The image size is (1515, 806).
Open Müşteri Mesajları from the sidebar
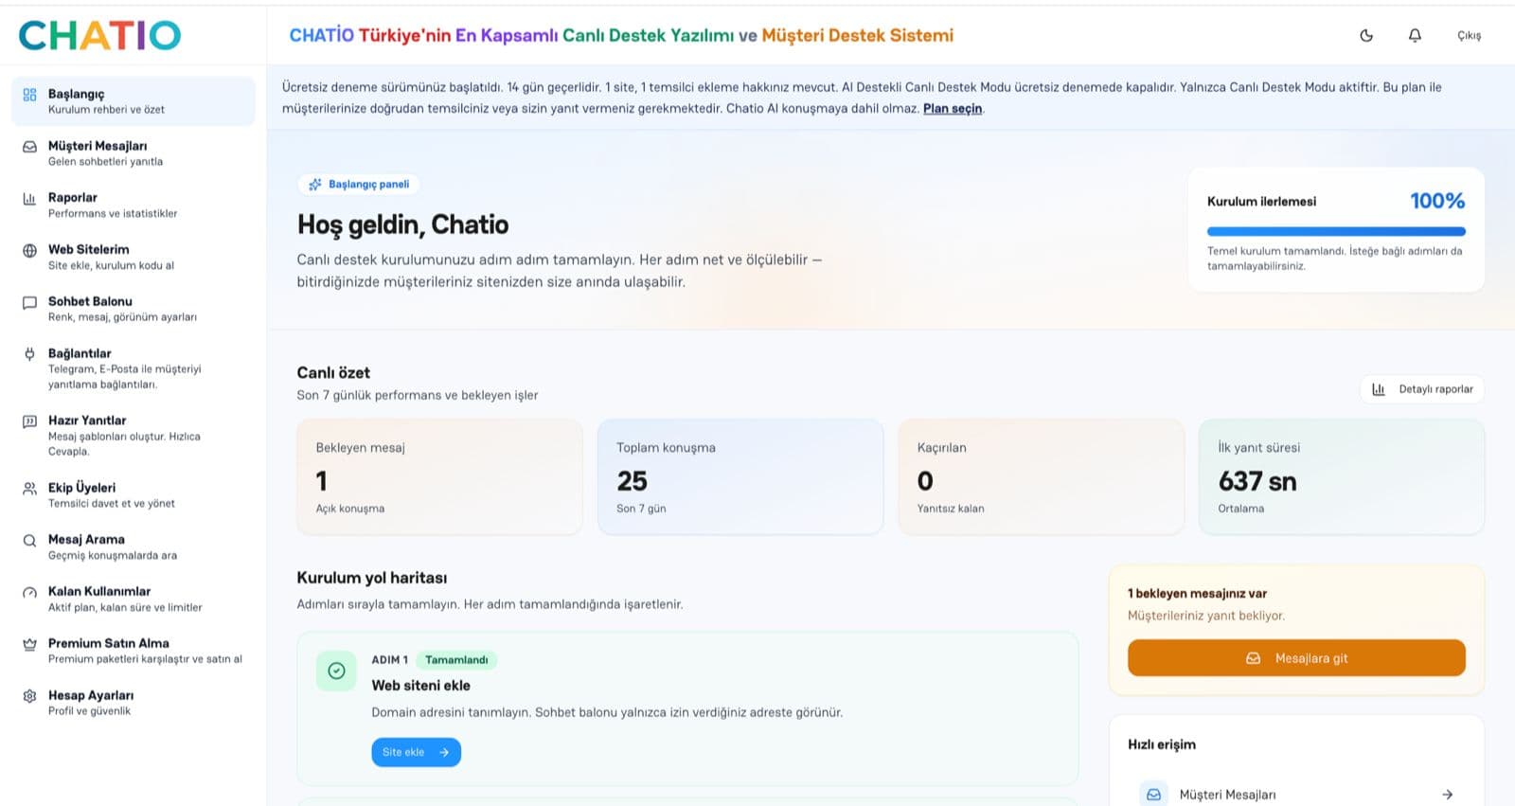(x=134, y=153)
